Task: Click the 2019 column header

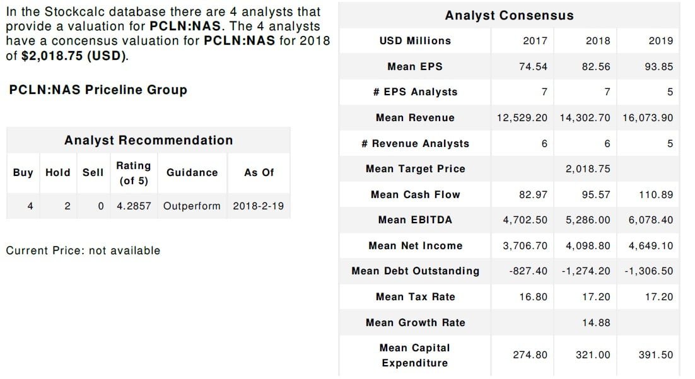Action: 660,41
